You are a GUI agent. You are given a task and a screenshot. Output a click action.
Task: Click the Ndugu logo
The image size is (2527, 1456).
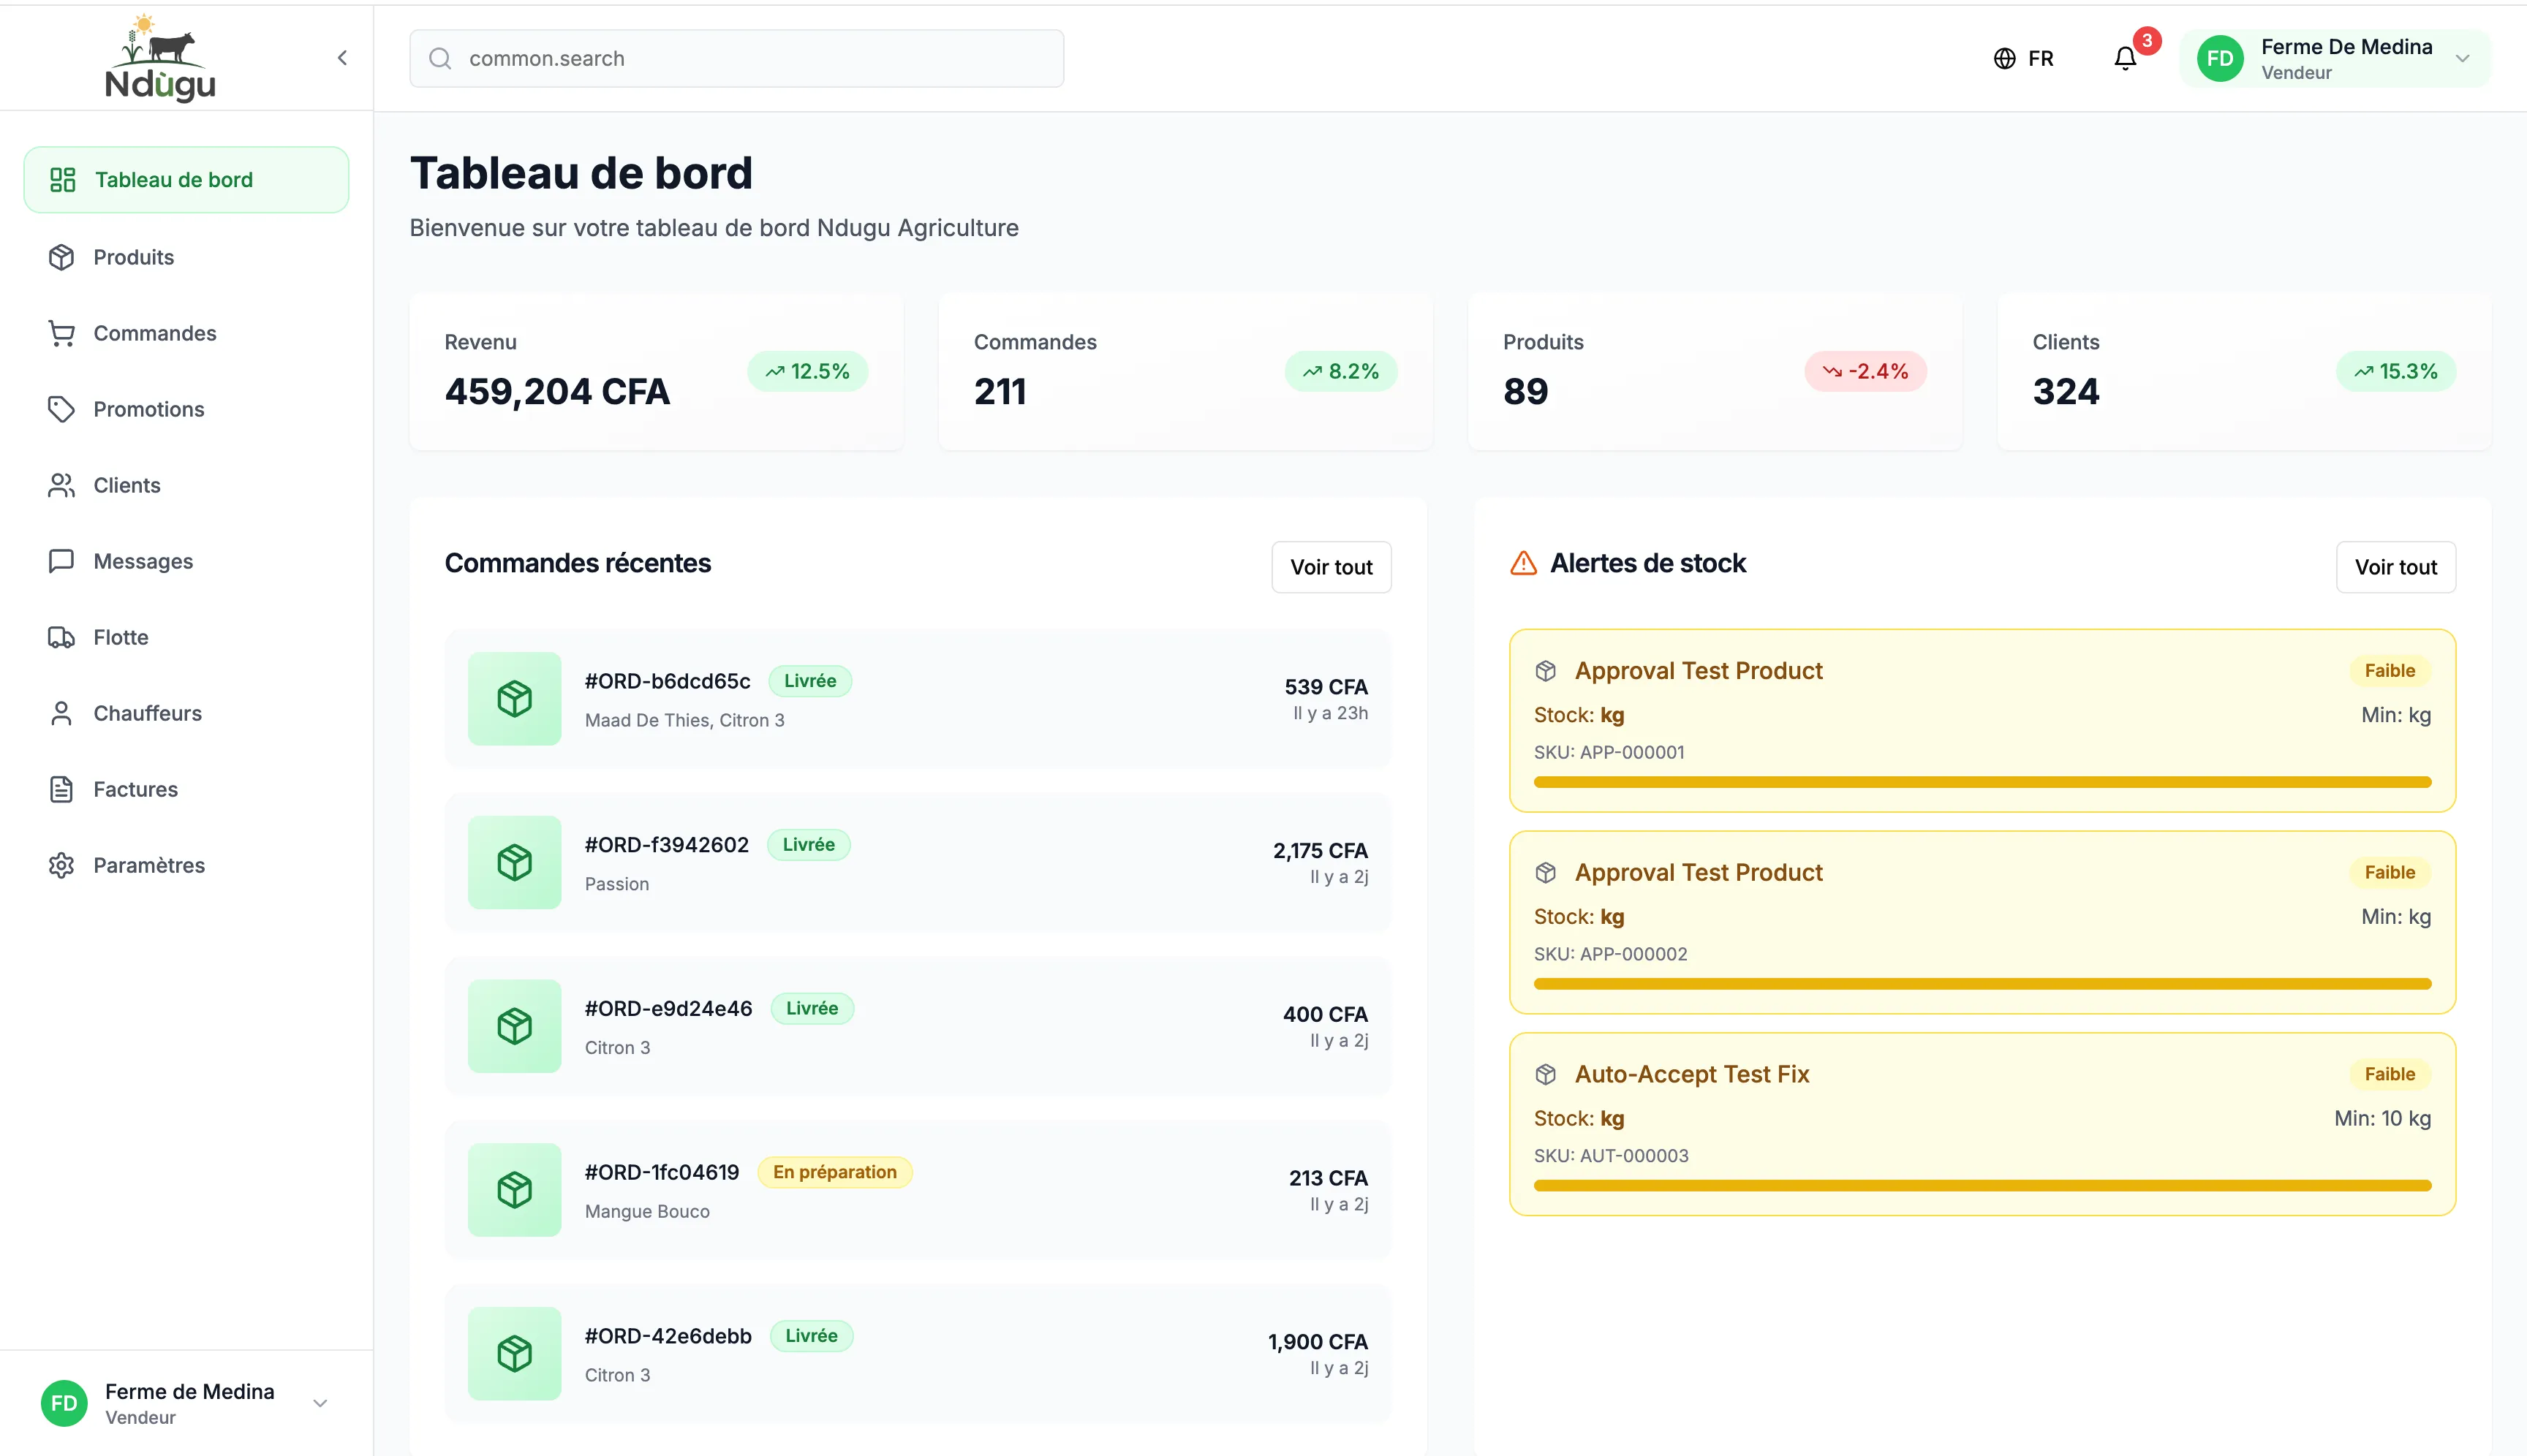(160, 58)
